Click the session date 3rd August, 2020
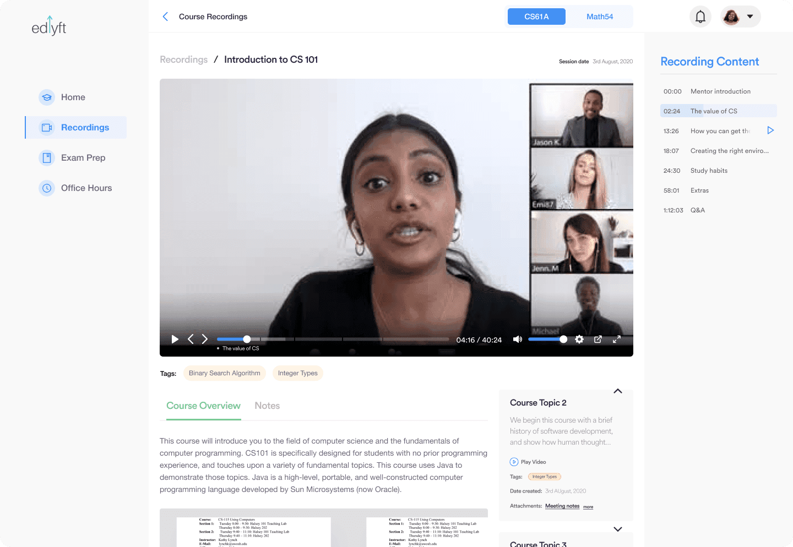The image size is (793, 547). pos(612,62)
